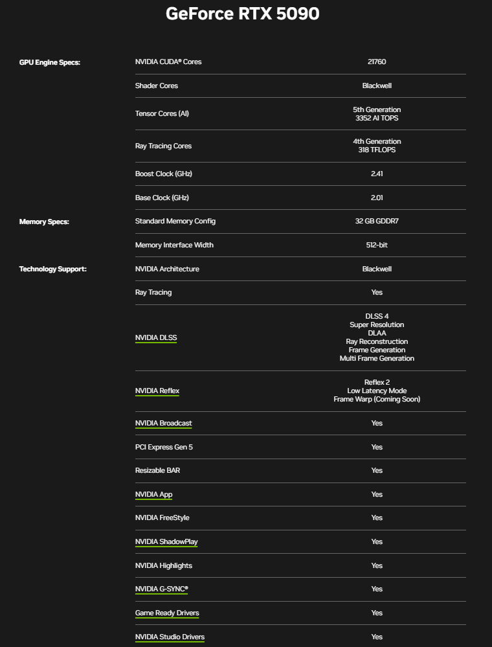Select the 512-bit interface width value
This screenshot has width=492, height=647.
point(377,245)
